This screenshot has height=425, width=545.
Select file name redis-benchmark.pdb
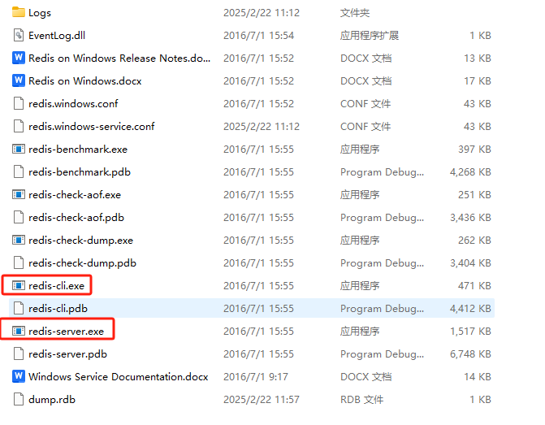point(80,172)
